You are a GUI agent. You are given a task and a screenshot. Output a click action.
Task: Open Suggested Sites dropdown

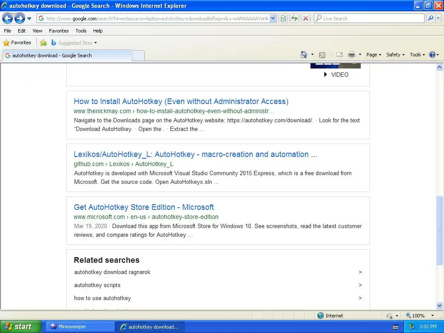(x=74, y=43)
